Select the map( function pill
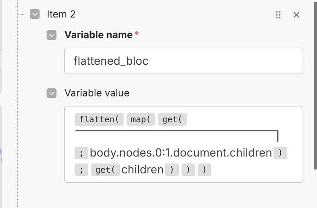Image resolution: width=317 pixels, height=208 pixels. click(141, 119)
